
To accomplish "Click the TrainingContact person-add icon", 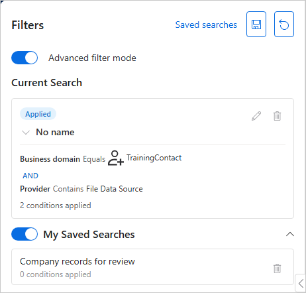I will tap(115, 158).
